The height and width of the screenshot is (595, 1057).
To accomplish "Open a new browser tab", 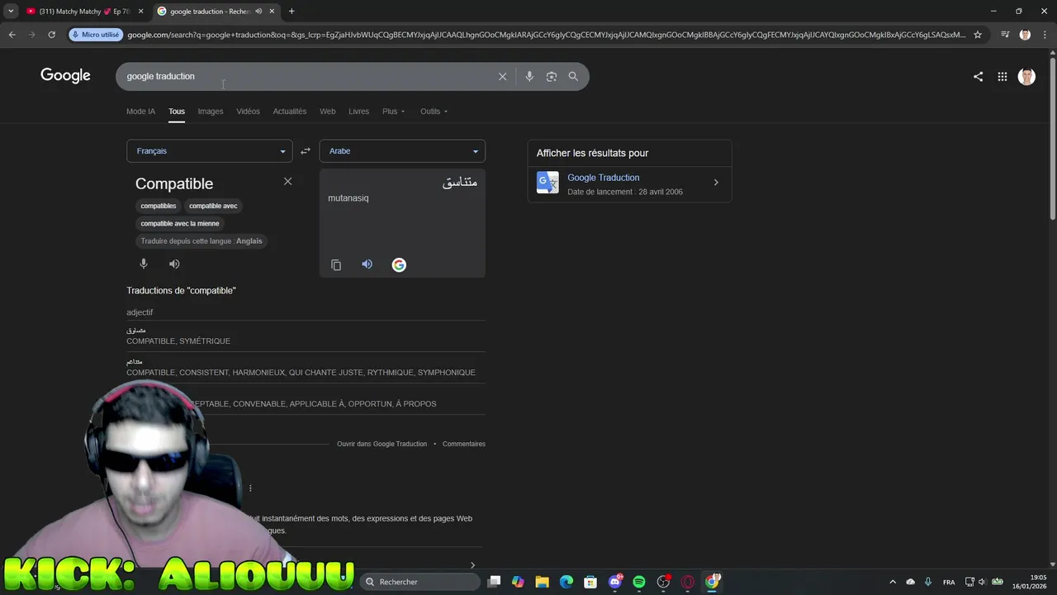I will point(292,12).
